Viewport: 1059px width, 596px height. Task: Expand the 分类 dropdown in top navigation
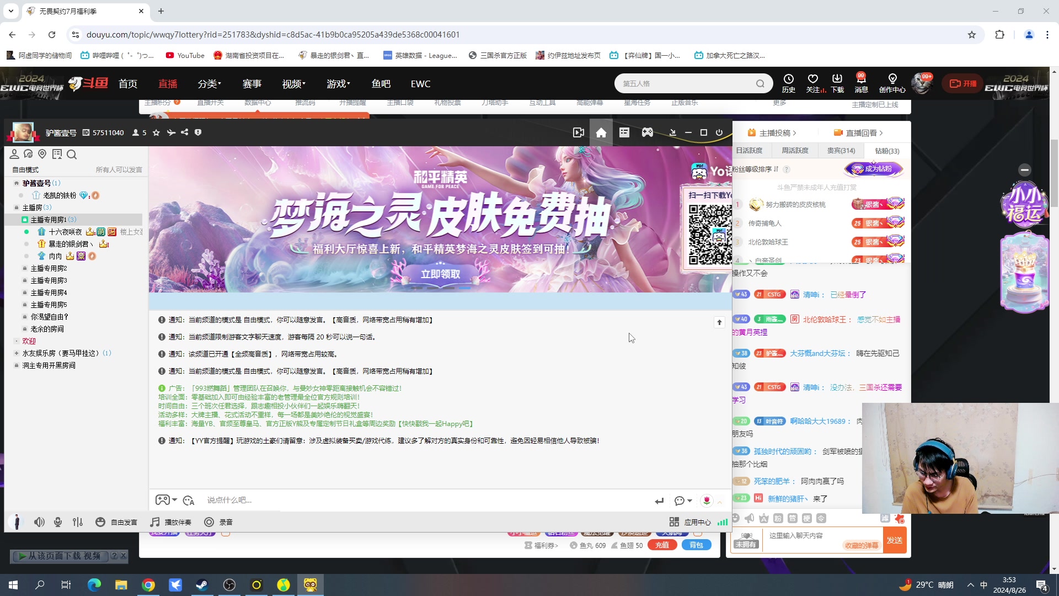(209, 83)
